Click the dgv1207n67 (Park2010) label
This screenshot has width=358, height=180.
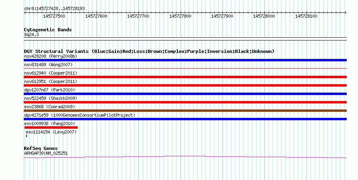click(x=49, y=90)
